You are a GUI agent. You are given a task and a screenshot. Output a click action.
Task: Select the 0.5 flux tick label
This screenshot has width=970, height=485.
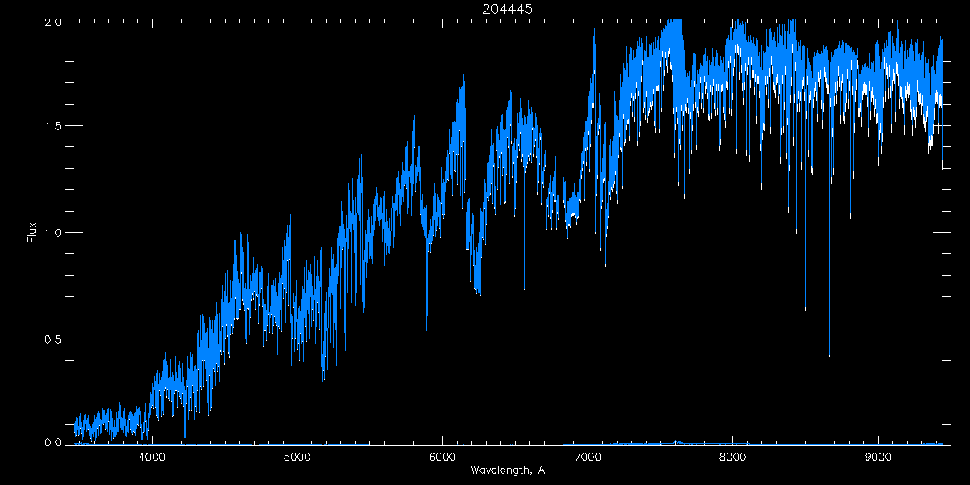click(52, 338)
